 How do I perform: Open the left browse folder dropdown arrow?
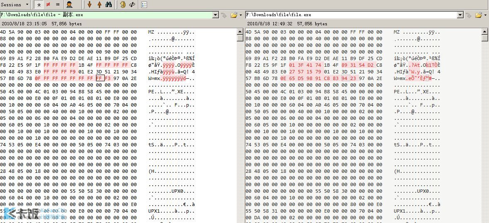pos(241,15)
